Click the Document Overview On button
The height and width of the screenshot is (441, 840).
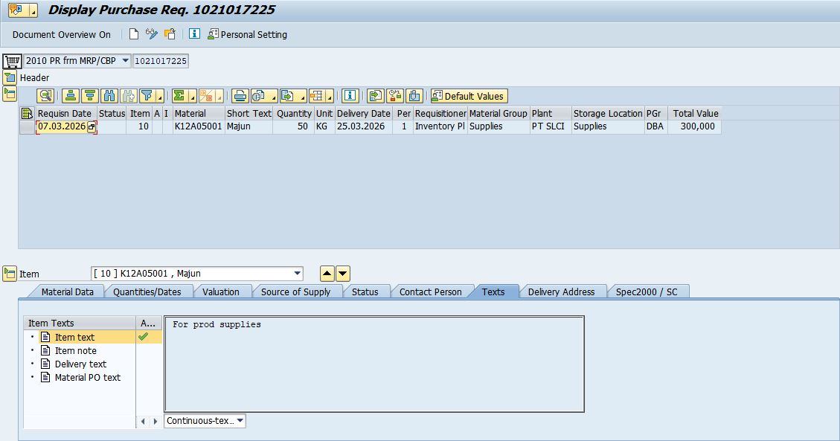pyautogui.click(x=61, y=34)
